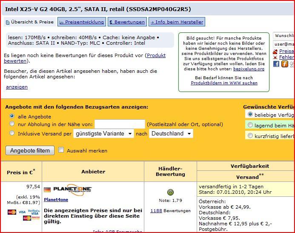Click the Preis in € column header
The height and width of the screenshot is (233, 295).
[x=21, y=172]
